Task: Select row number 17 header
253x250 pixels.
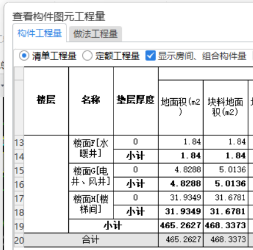Action: pyautogui.click(x=19, y=198)
